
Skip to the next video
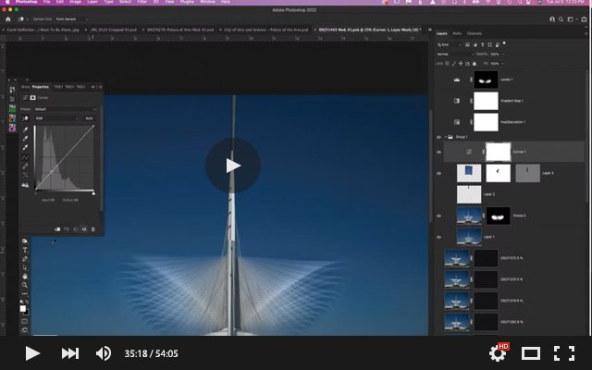click(70, 353)
